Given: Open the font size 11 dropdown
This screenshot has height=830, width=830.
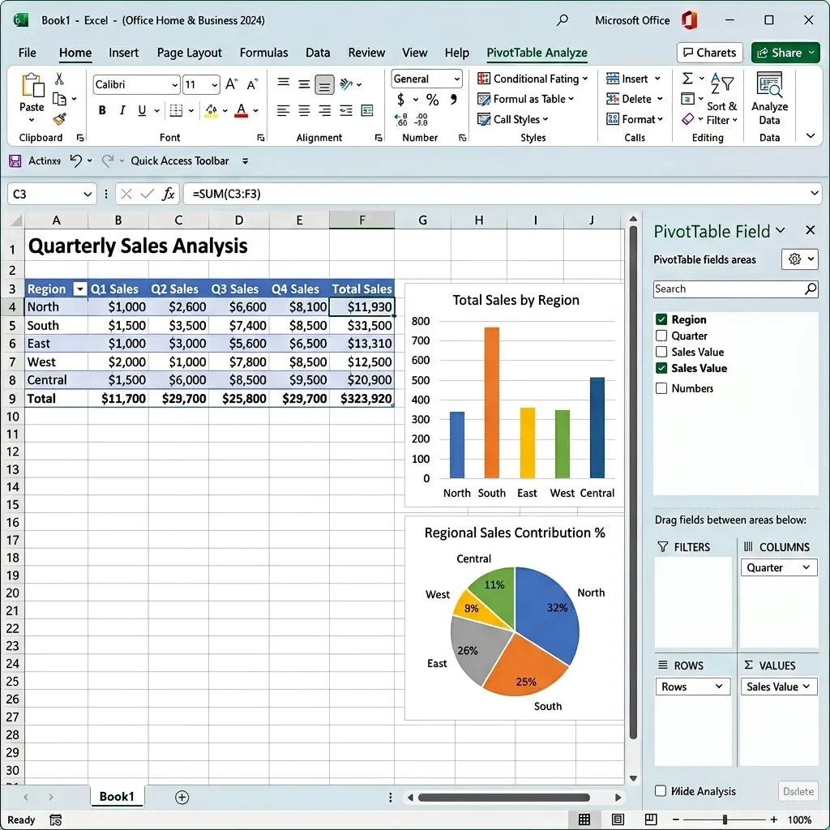Looking at the screenshot, I should pyautogui.click(x=214, y=84).
